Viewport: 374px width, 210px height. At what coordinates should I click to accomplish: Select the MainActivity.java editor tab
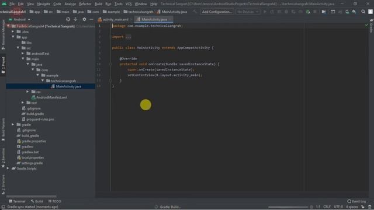(x=153, y=19)
